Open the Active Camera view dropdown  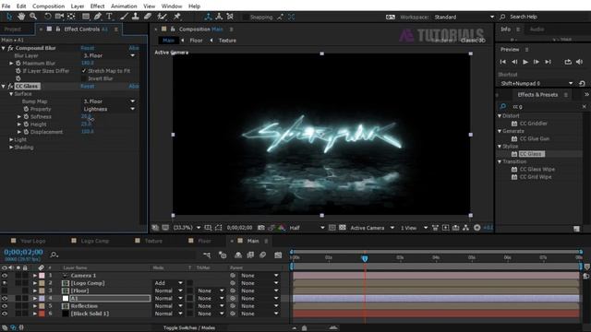point(372,228)
